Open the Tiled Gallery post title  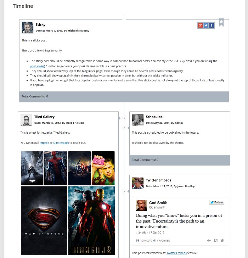pos(44,117)
